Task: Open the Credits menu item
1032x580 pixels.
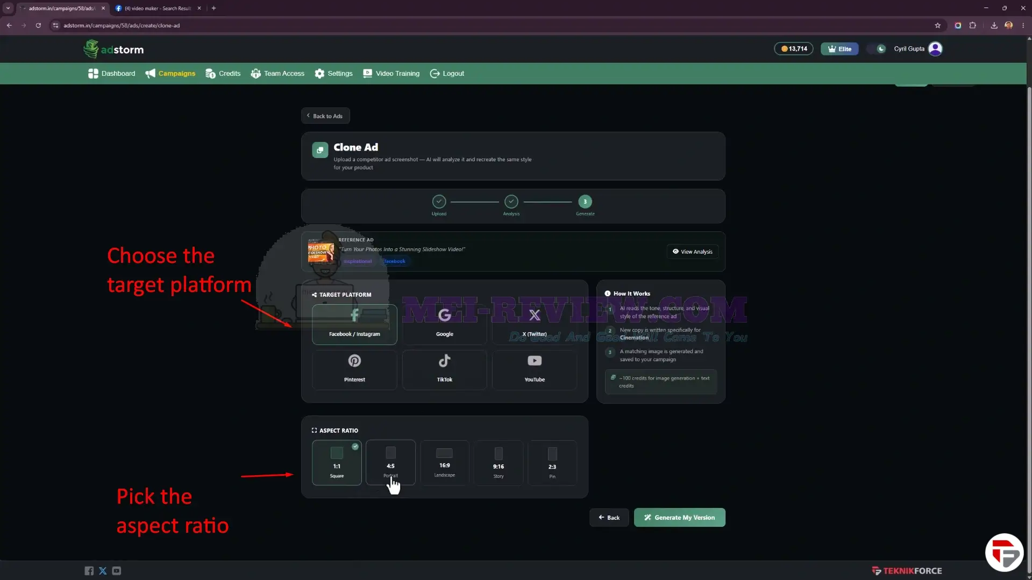Action: (x=223, y=73)
